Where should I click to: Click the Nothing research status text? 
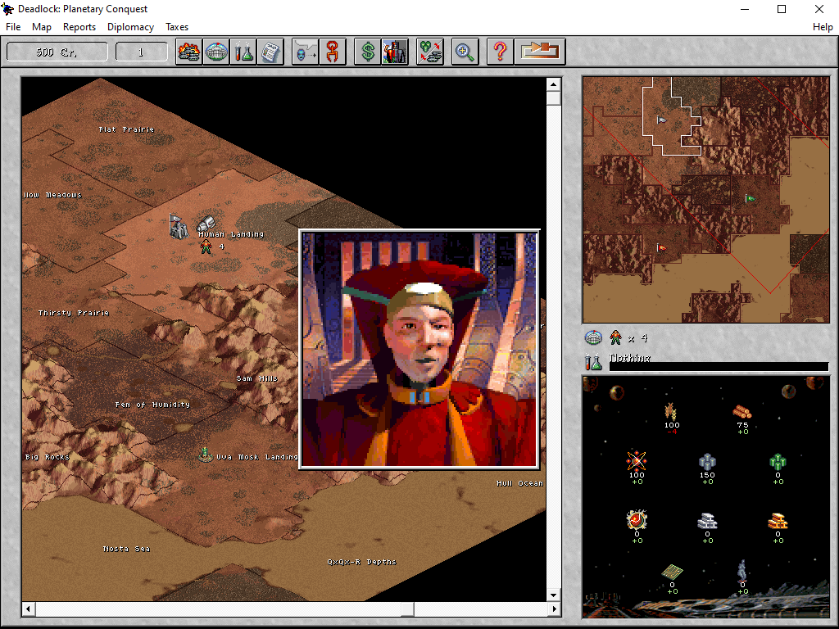[629, 357]
